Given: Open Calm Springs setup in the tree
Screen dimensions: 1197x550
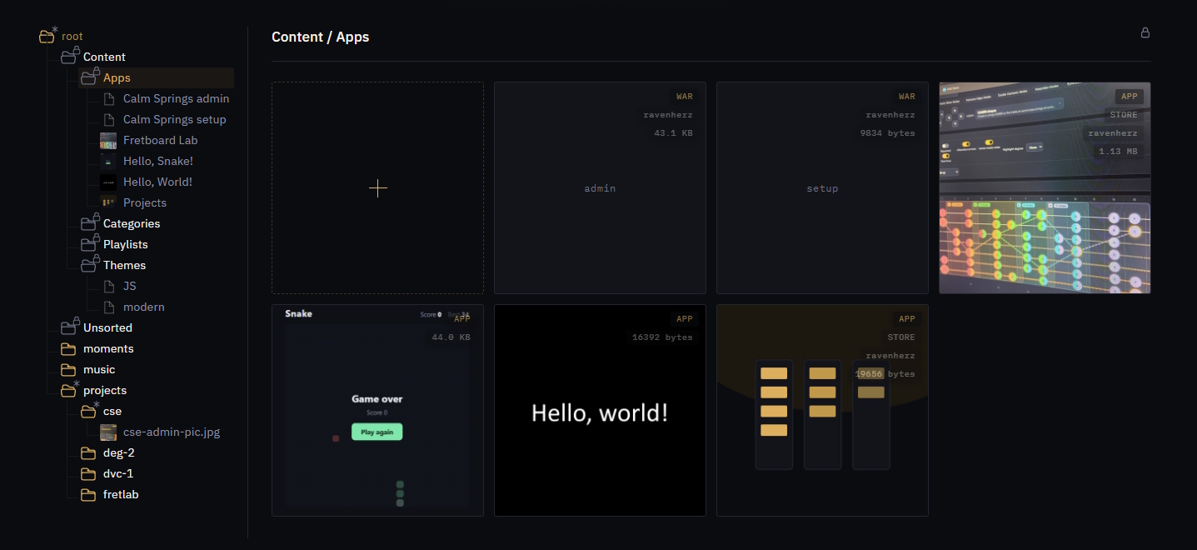Looking at the screenshot, I should click(175, 119).
